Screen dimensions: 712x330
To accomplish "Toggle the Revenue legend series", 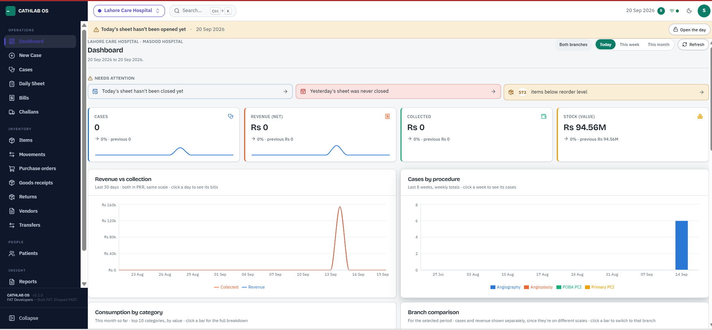I will 253,287.
